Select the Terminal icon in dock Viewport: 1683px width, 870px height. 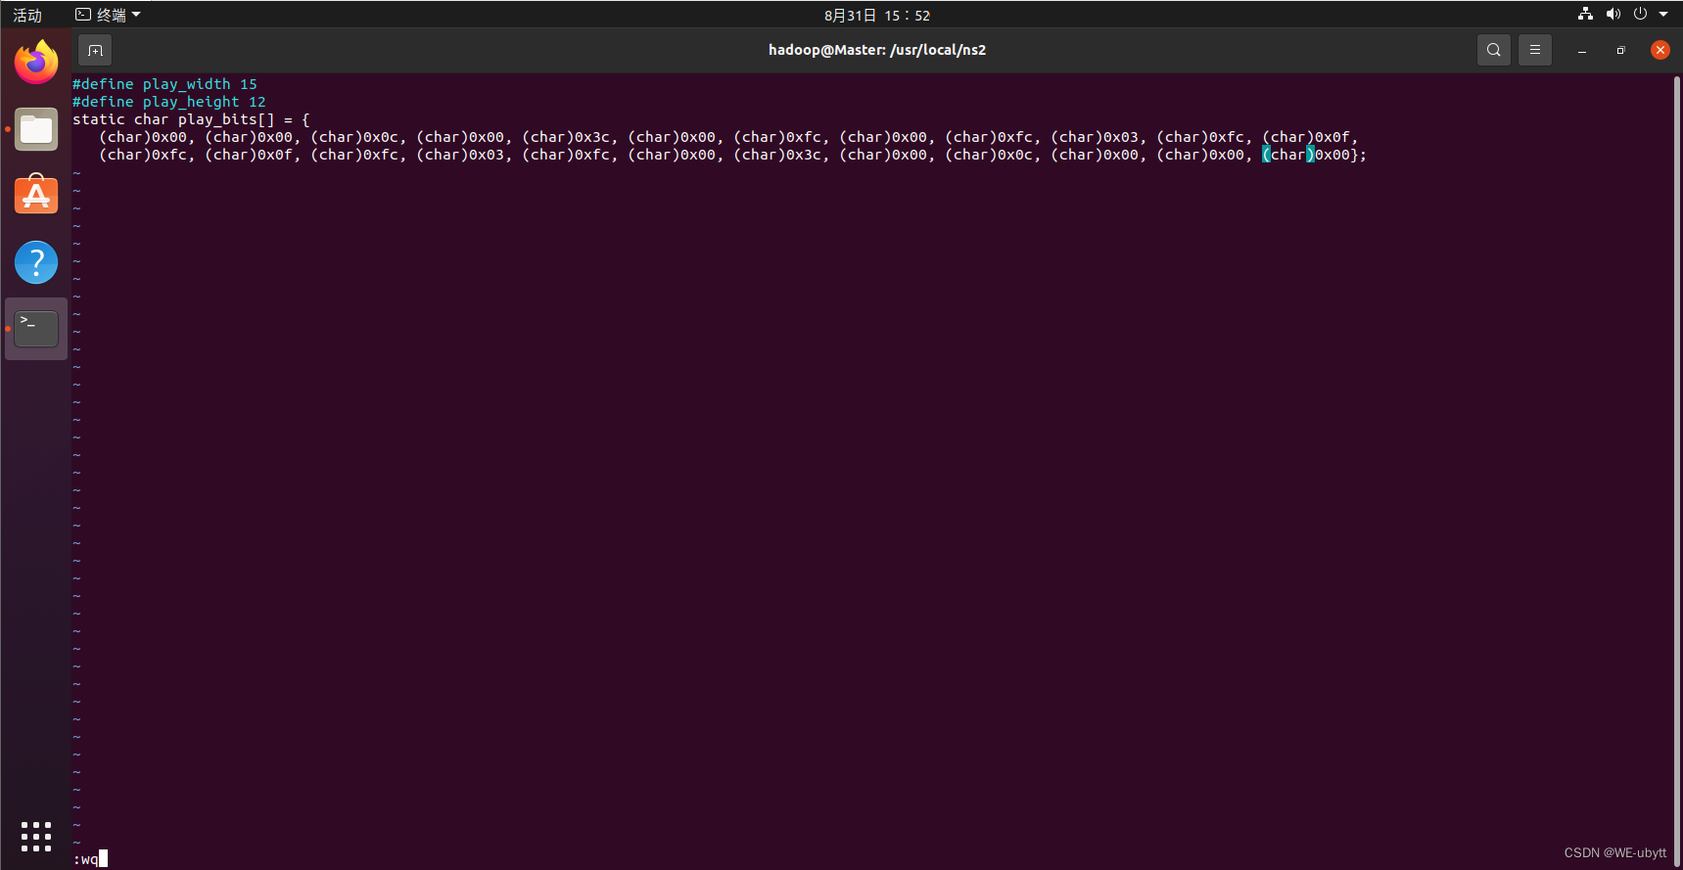coord(36,329)
